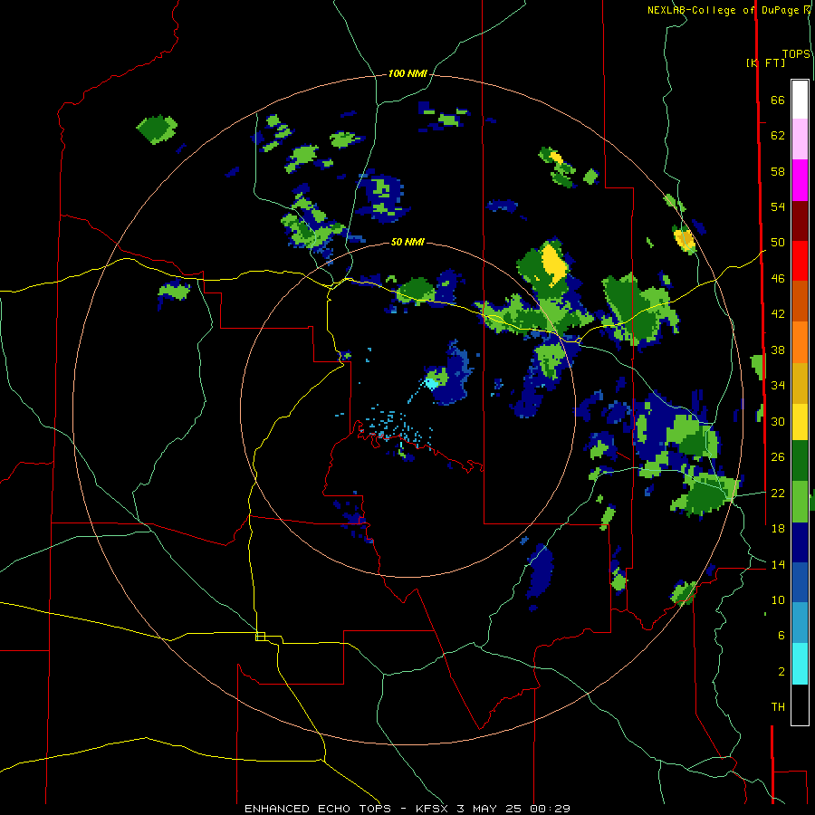This screenshot has width=815, height=815.
Task: Click the 42 legend value
Action: pyautogui.click(x=778, y=314)
